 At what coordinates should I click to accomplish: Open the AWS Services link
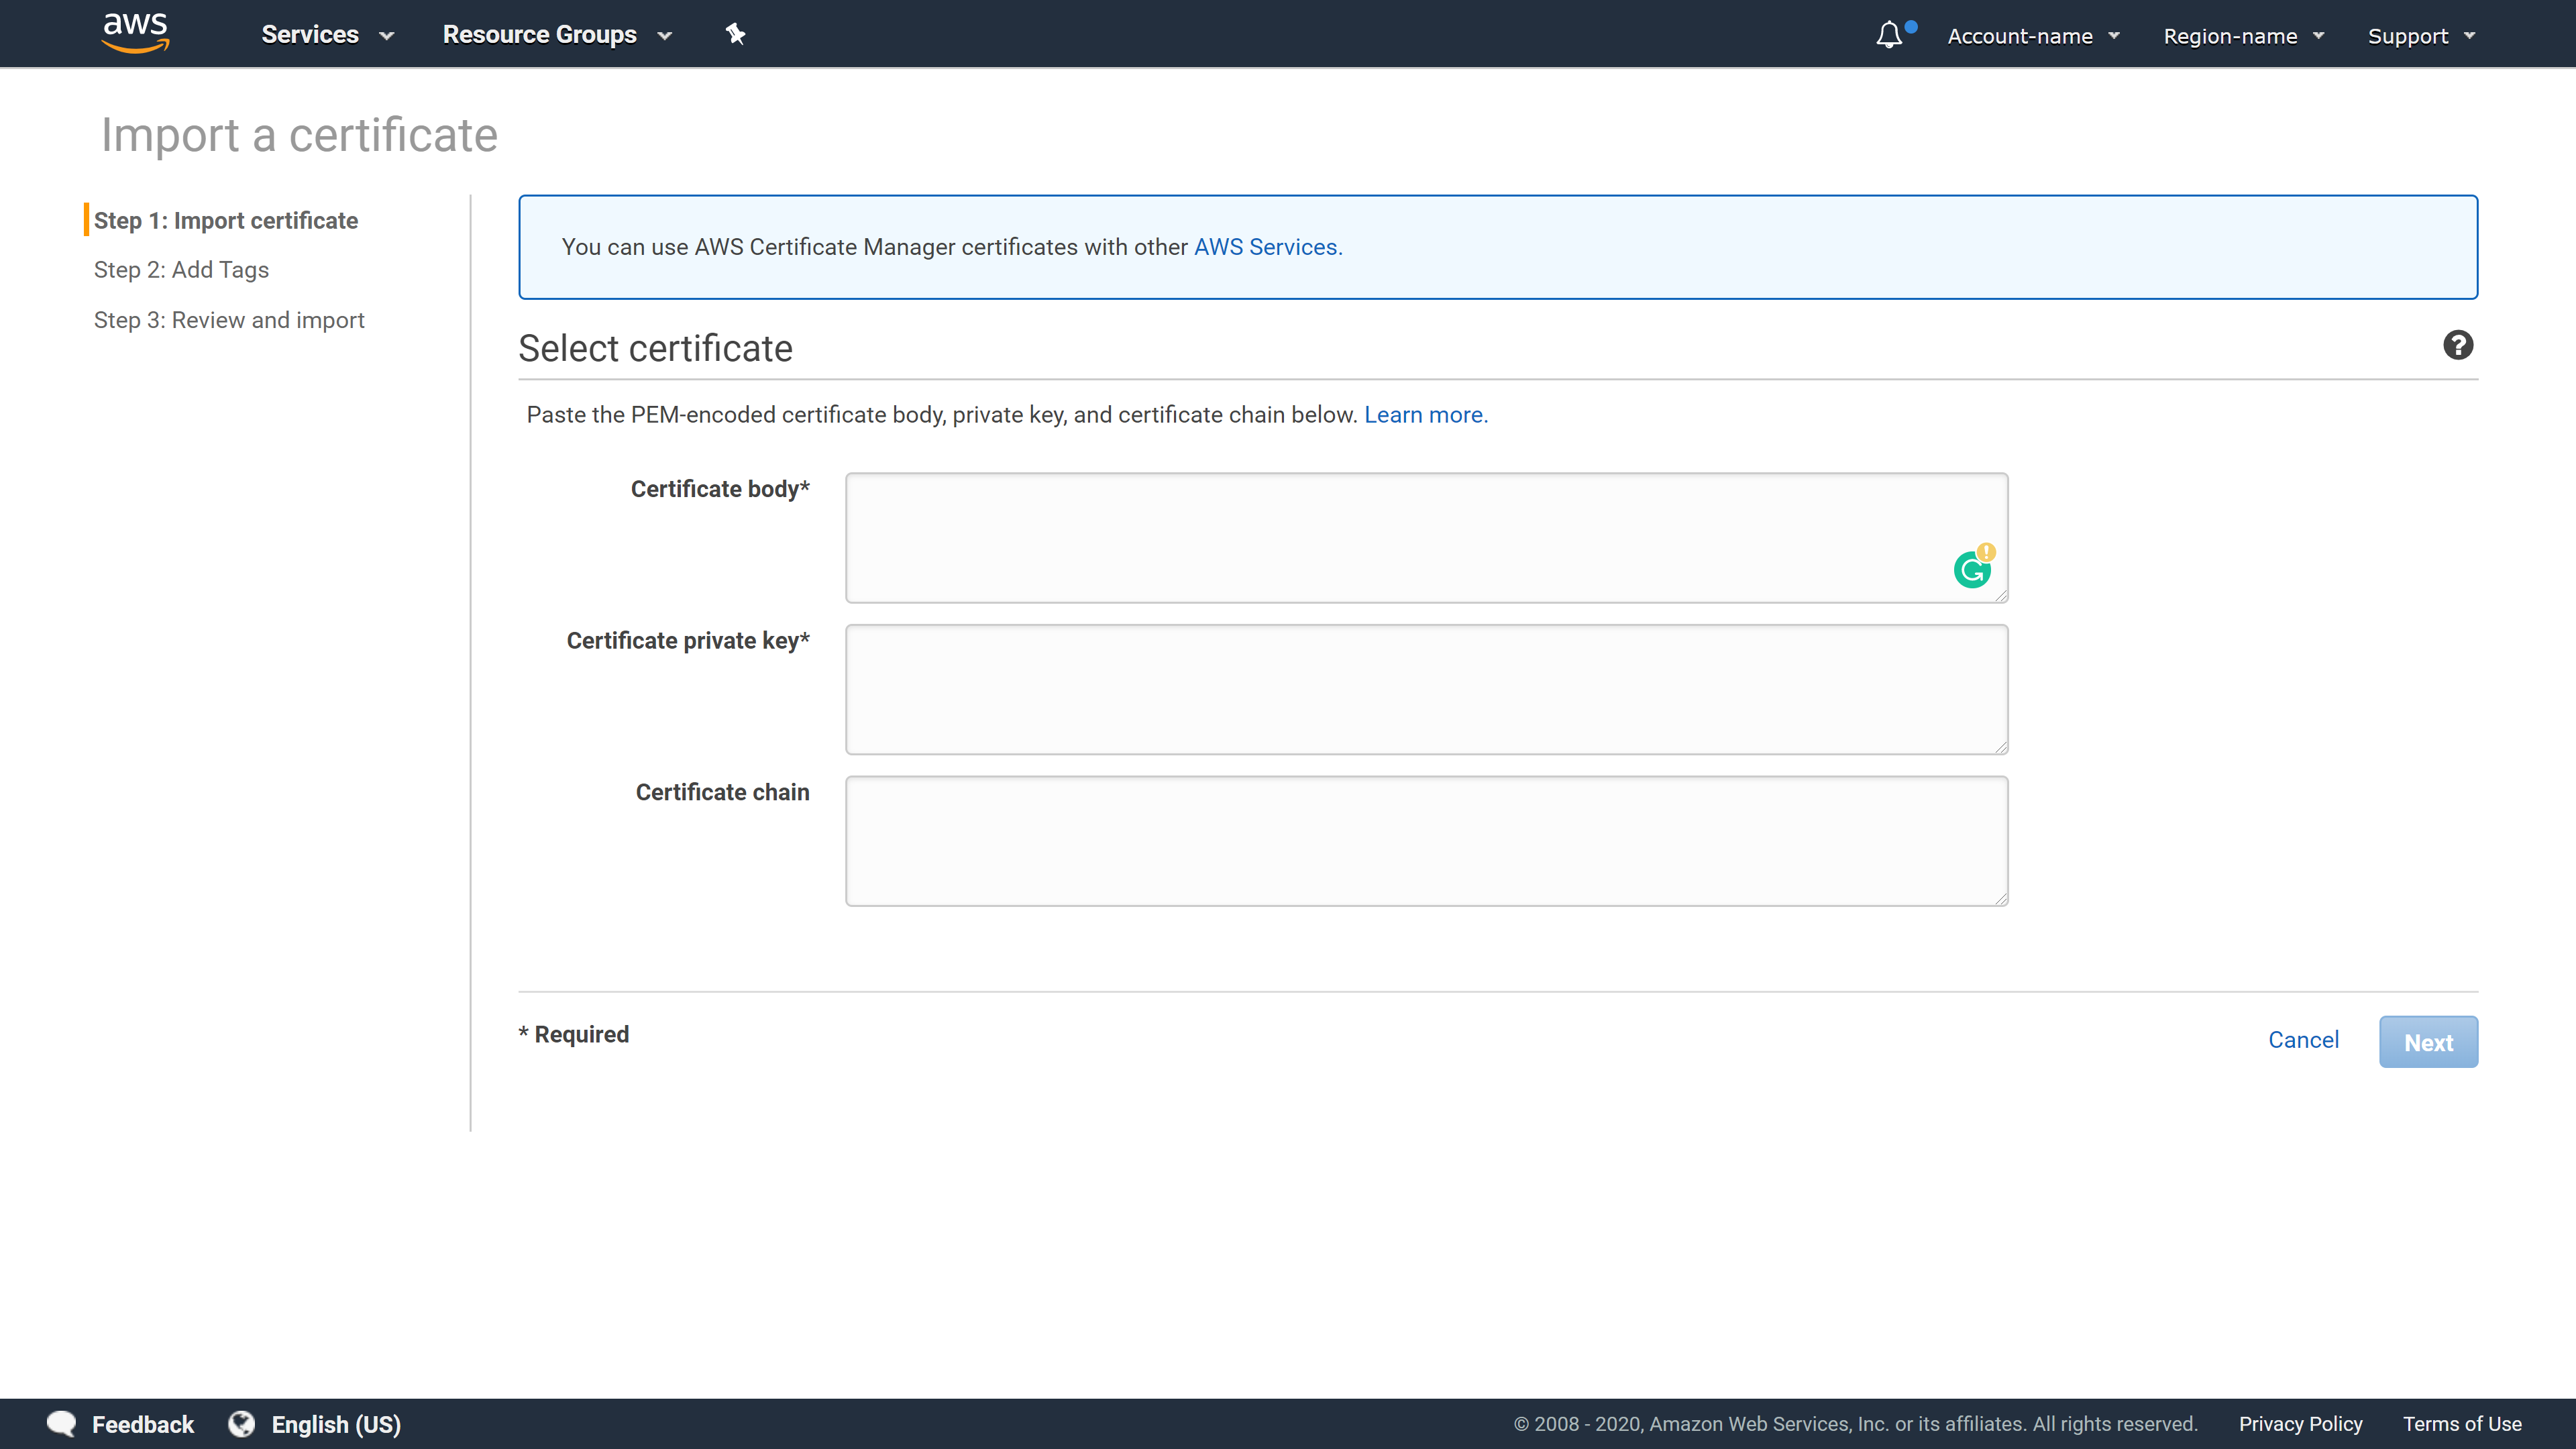pyautogui.click(x=1268, y=247)
